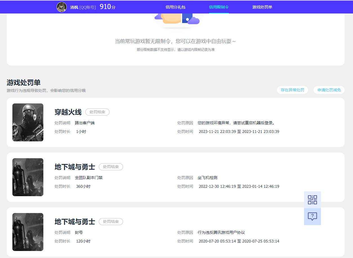Click the 当前常玩游戏暂无限制令 message
This screenshot has height=258, width=353.
click(175, 41)
